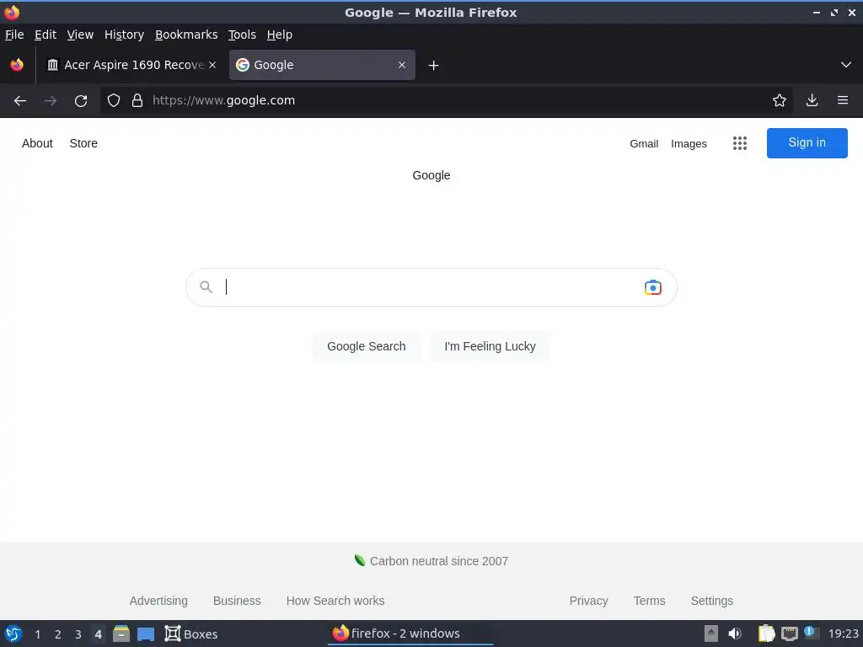Screen dimensions: 863x647
Task: Select the Google tab
Action: tap(322, 65)
